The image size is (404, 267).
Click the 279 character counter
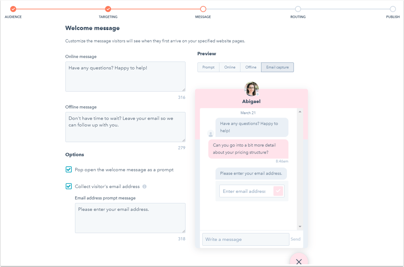tap(181, 148)
